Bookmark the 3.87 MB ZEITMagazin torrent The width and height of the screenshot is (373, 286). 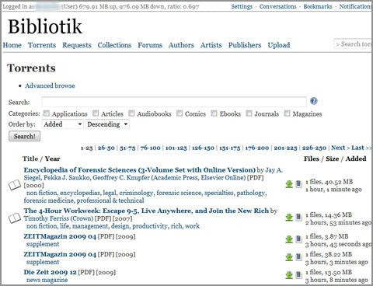tap(298, 239)
